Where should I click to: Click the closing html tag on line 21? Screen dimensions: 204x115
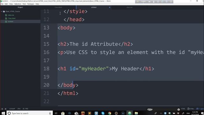[68, 93]
